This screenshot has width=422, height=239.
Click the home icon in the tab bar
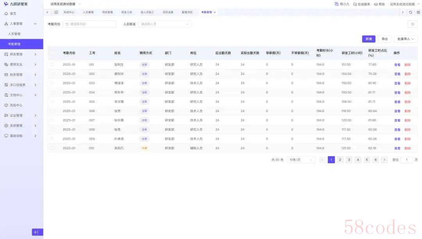pos(56,12)
